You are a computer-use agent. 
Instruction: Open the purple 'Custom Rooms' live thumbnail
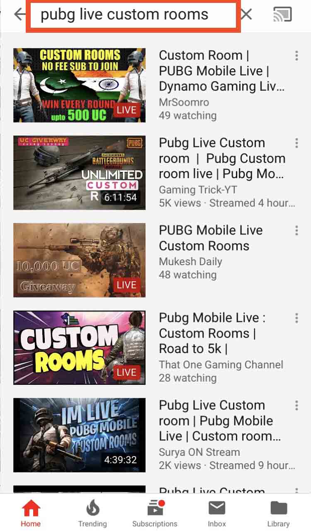pyautogui.click(x=80, y=348)
